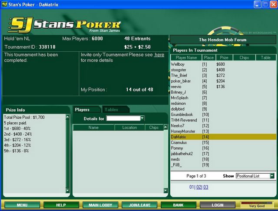This screenshot has width=278, height=211.
Task: Click Total Prize Pool $1,700 text
Action: [24, 117]
